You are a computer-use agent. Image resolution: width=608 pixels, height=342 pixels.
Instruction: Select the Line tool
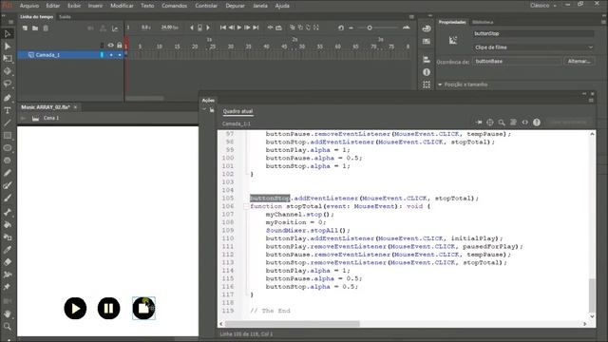click(7, 123)
